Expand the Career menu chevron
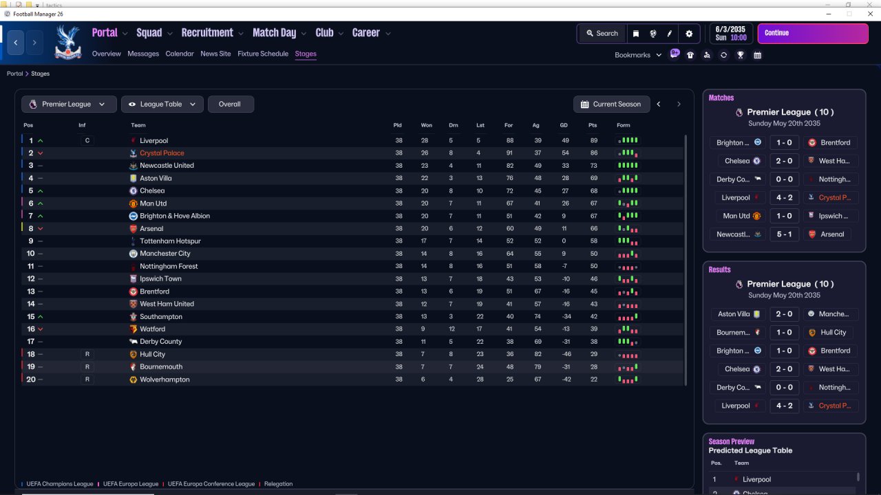This screenshot has width=881, height=495. [x=388, y=33]
